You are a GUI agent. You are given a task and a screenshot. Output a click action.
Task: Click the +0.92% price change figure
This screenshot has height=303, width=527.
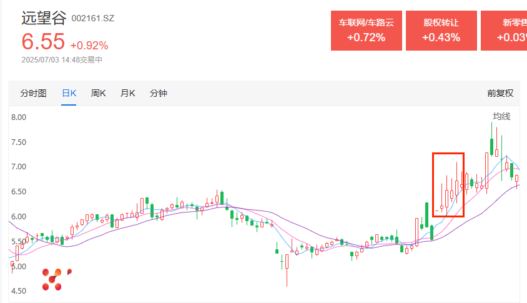point(89,46)
